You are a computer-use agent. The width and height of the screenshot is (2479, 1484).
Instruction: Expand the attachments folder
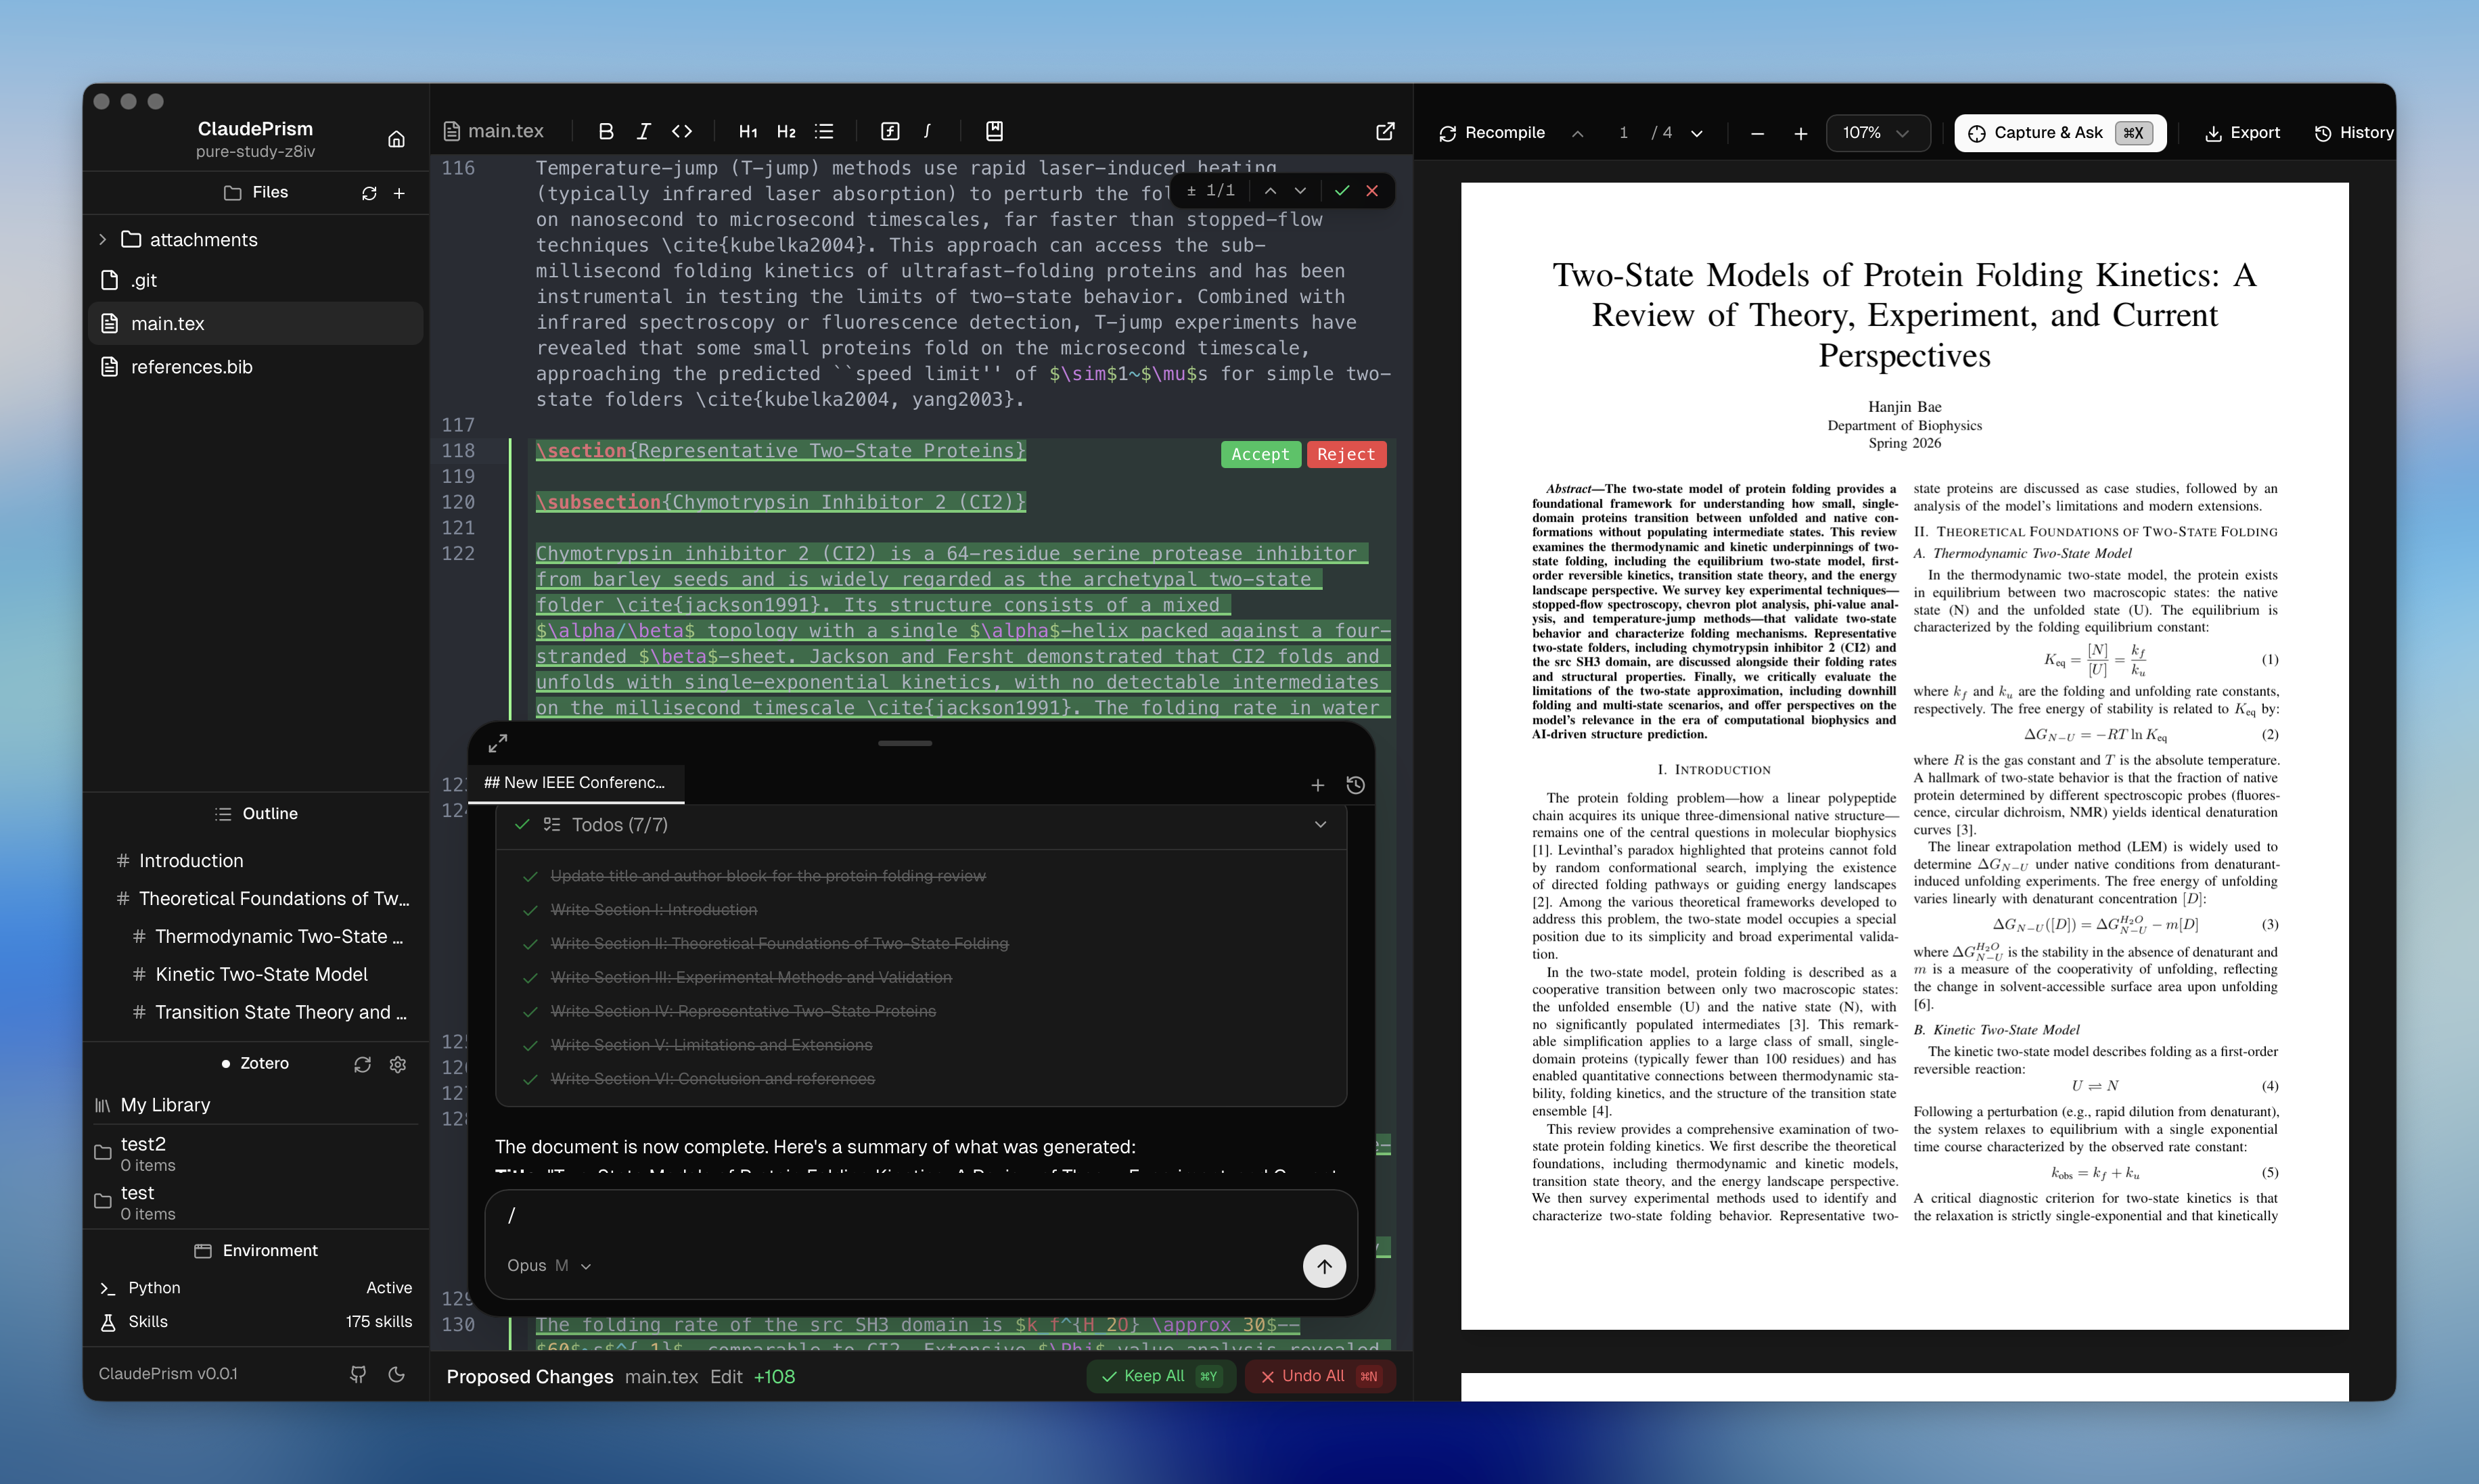[x=102, y=239]
